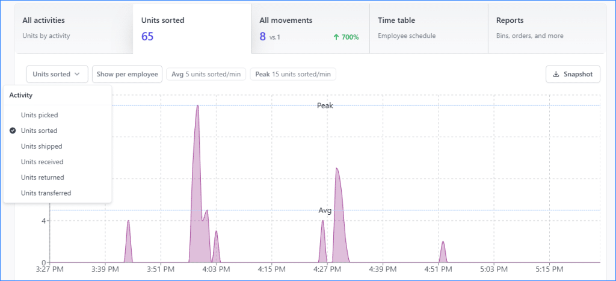
Task: Switch to the All movements tab
Action: coord(310,29)
